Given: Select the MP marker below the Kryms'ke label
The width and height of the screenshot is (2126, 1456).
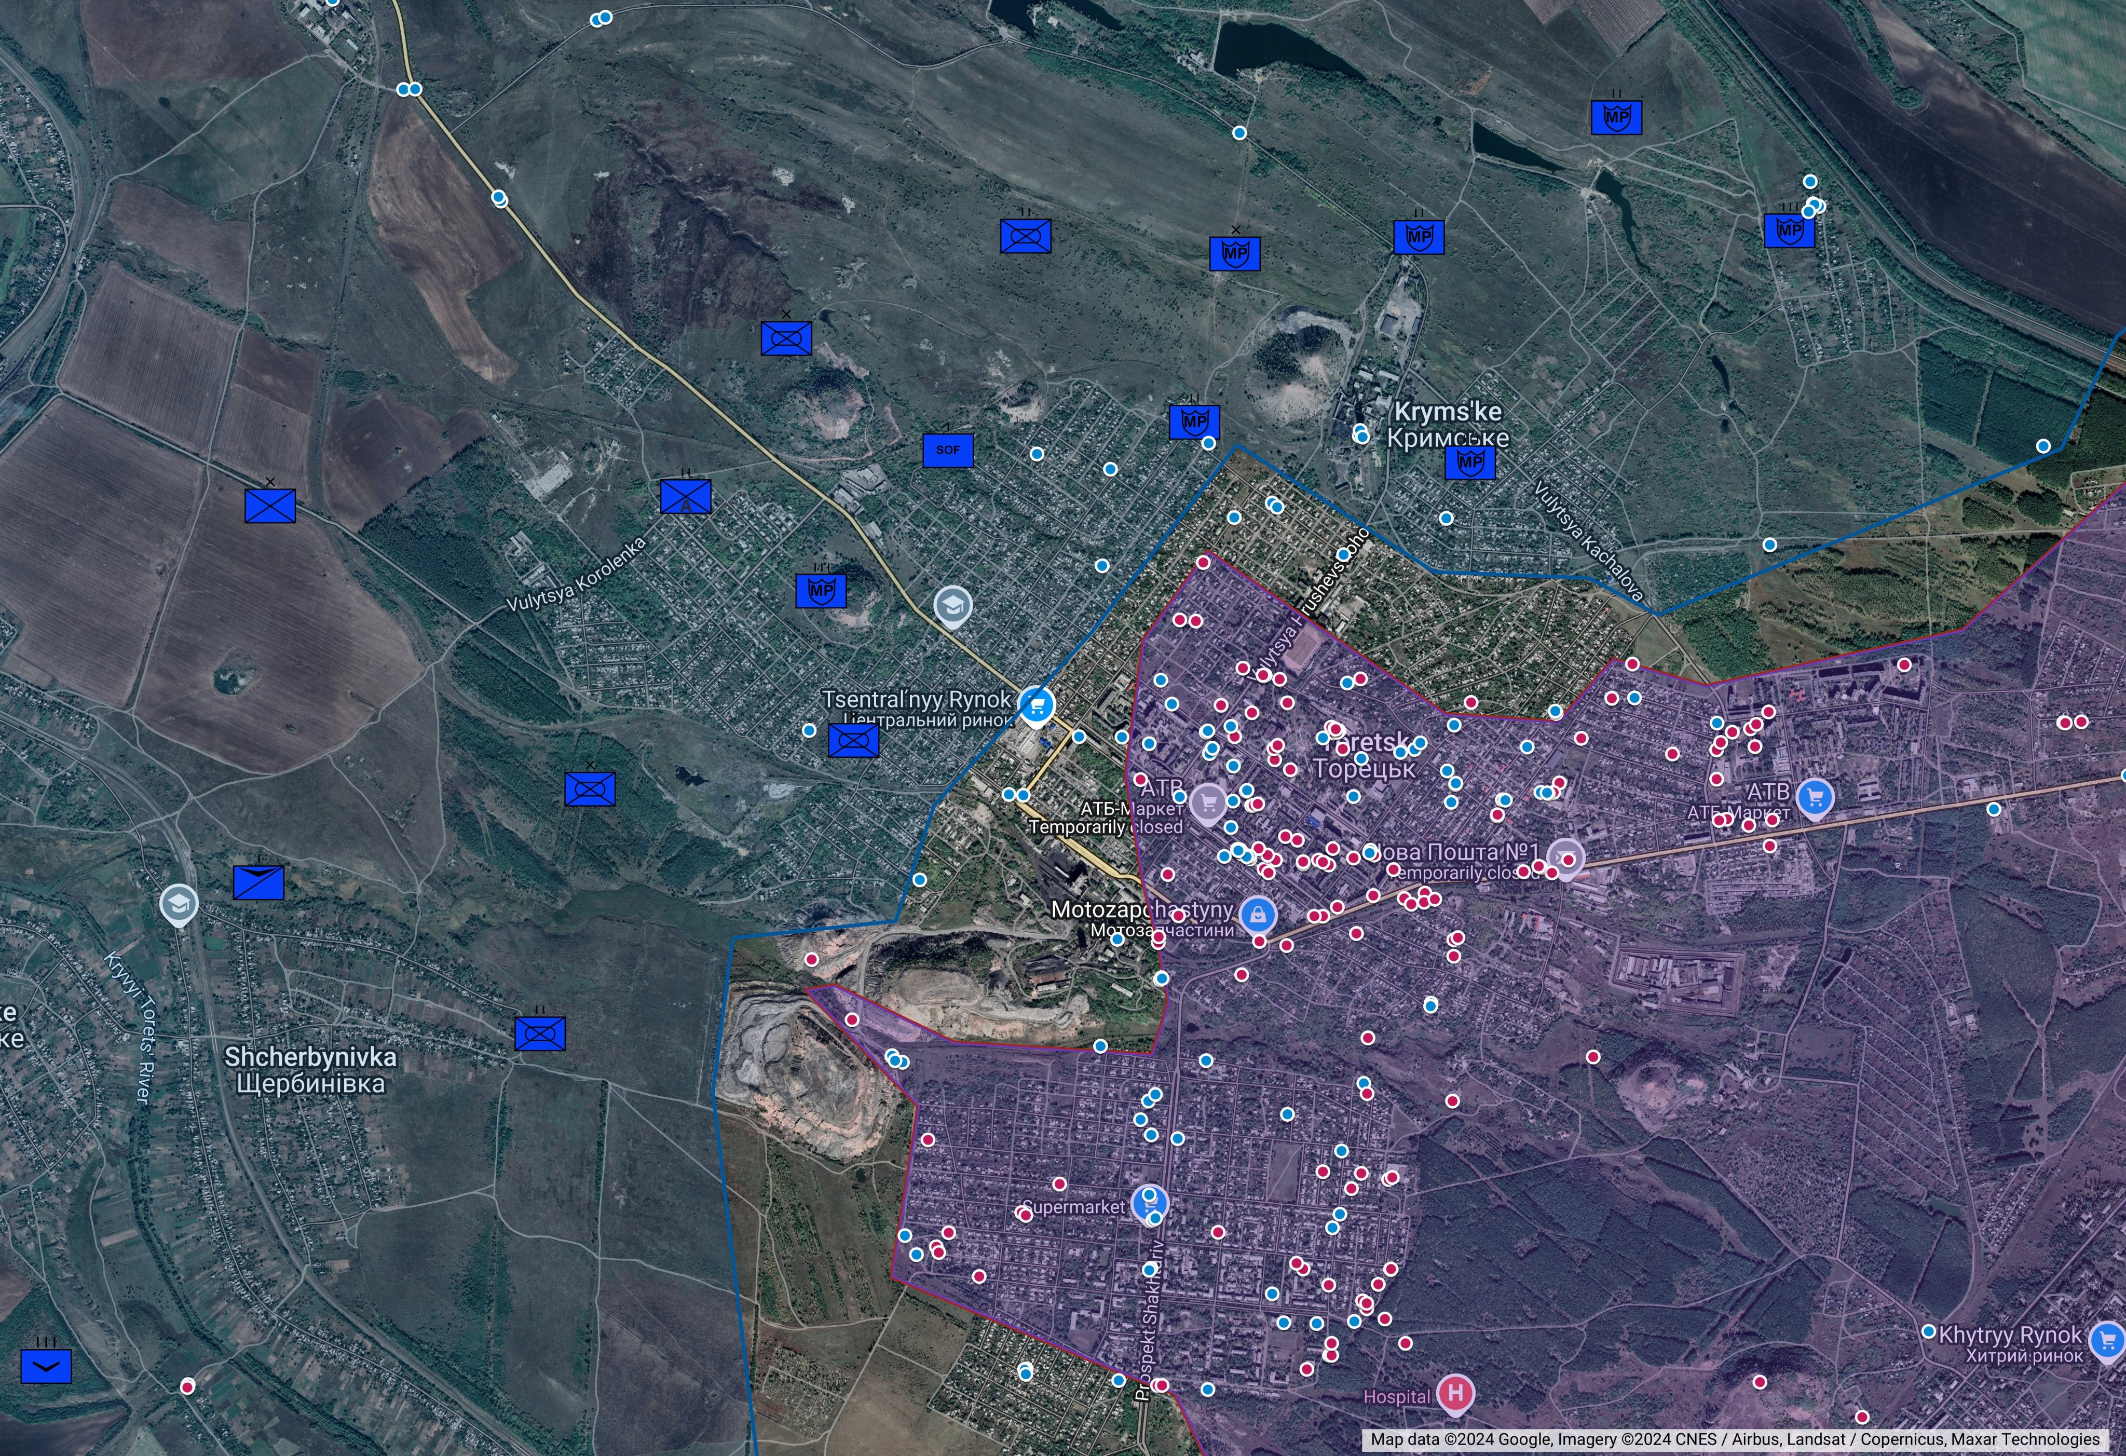Looking at the screenshot, I should click(x=1470, y=463).
